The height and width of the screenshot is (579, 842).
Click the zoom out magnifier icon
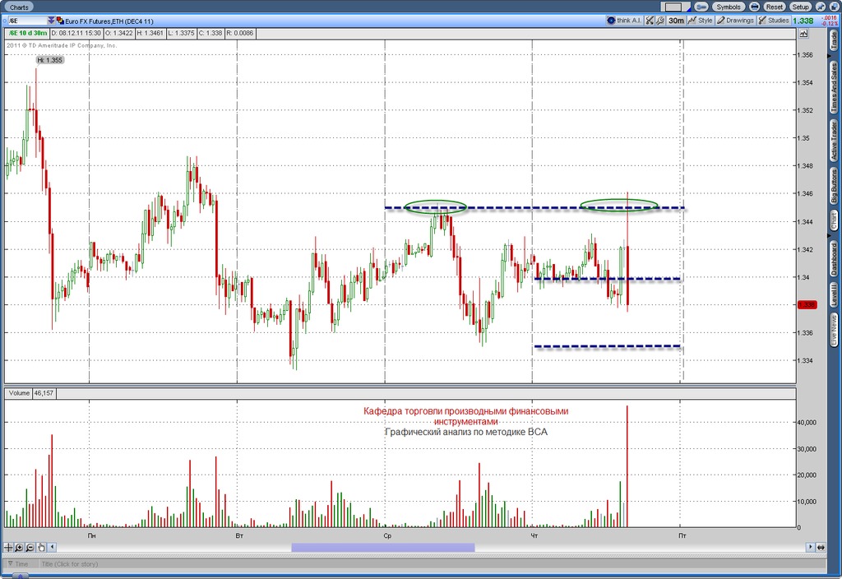(30, 547)
